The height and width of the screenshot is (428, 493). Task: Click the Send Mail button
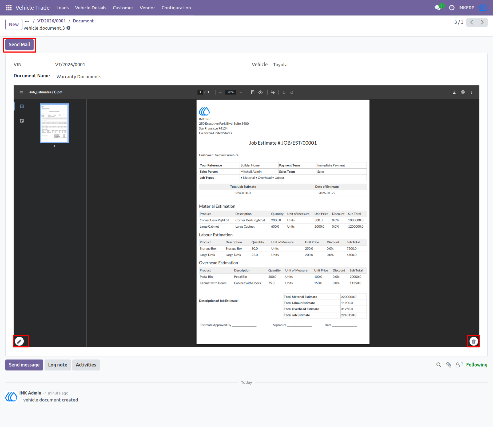pos(19,45)
